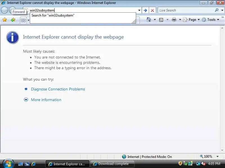The width and height of the screenshot is (225, 168).
Task: Click the muted volume tray icon
Action: [203, 164]
